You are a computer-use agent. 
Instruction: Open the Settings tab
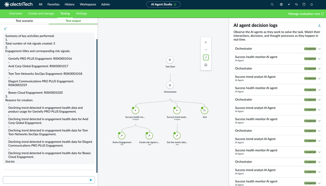pyautogui.click(x=82, y=13)
